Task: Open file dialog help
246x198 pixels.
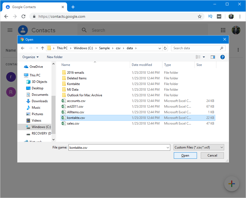Action: click(x=223, y=57)
